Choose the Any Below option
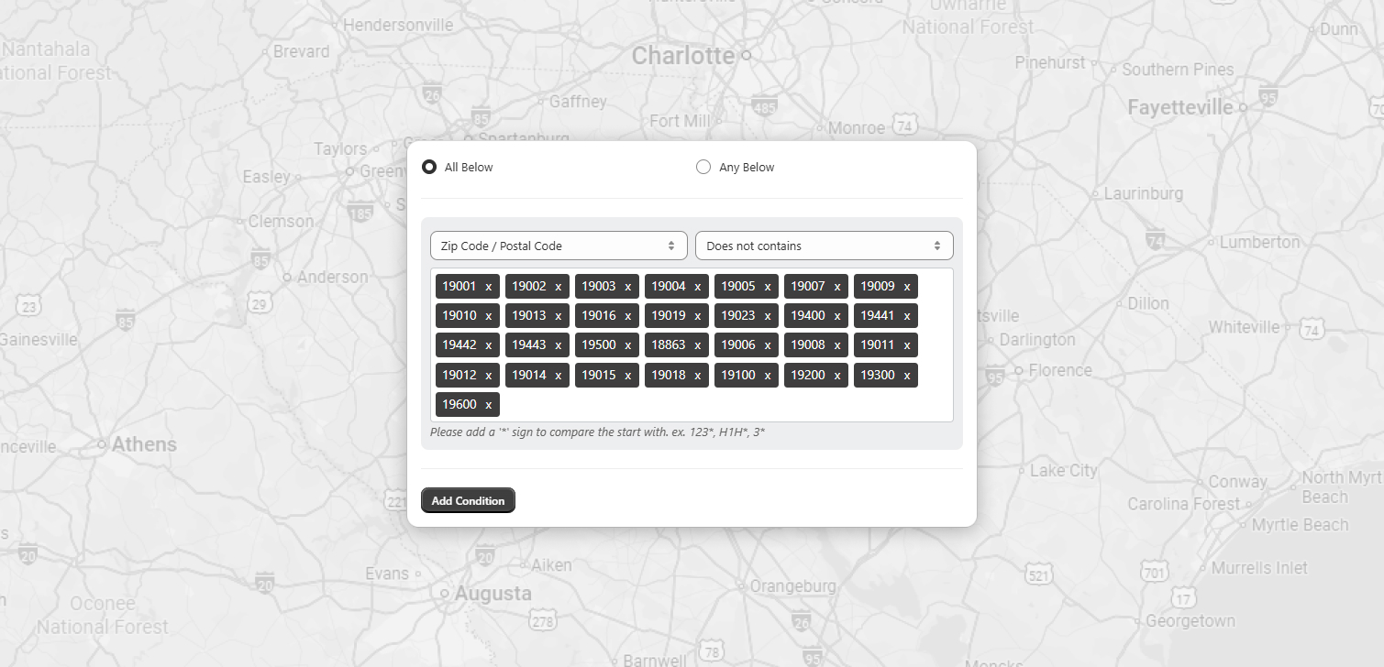The image size is (1384, 667). (x=703, y=167)
